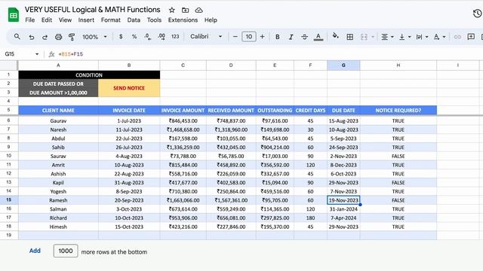The height and width of the screenshot is (271, 483).
Task: Toggle bold formatting
Action: click(x=277, y=37)
